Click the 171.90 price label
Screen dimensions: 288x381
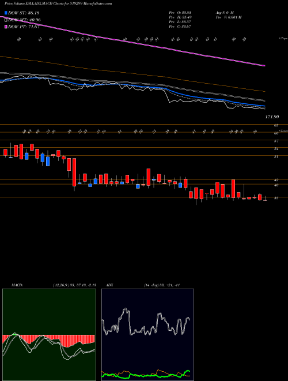click(272, 117)
